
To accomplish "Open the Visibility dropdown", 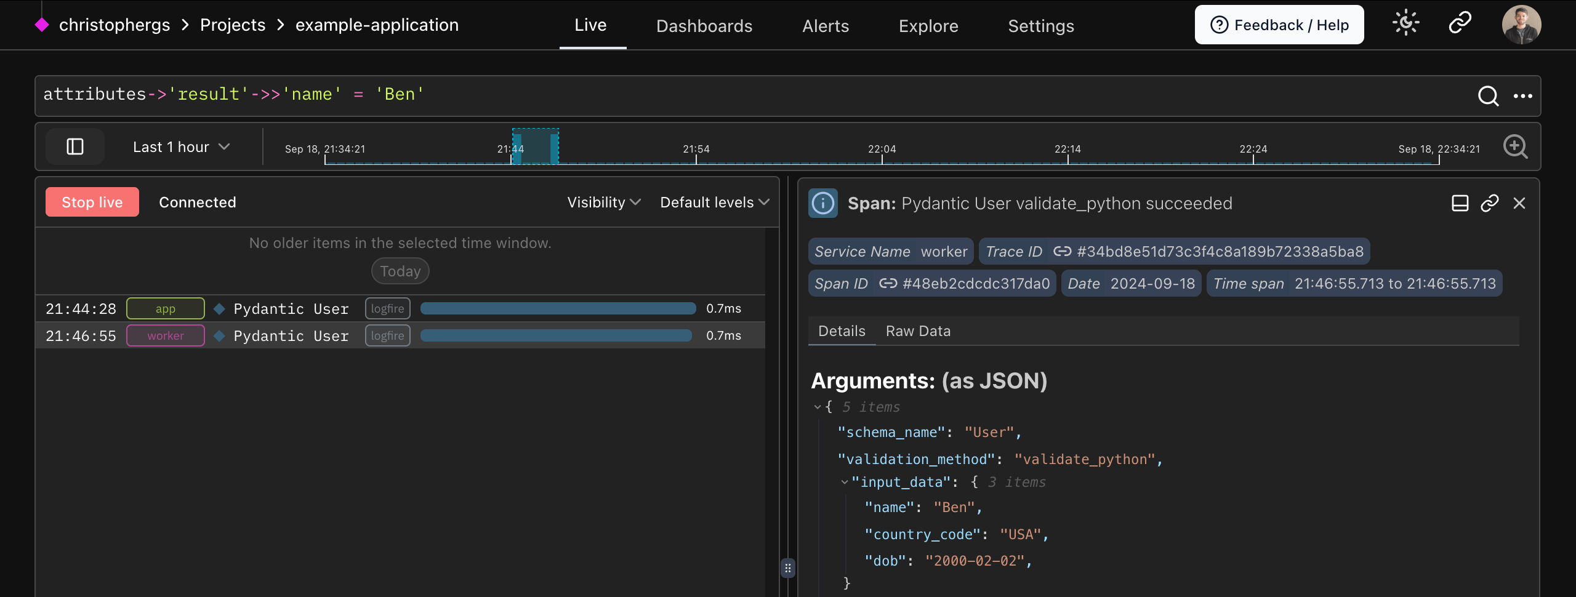I will point(602,202).
